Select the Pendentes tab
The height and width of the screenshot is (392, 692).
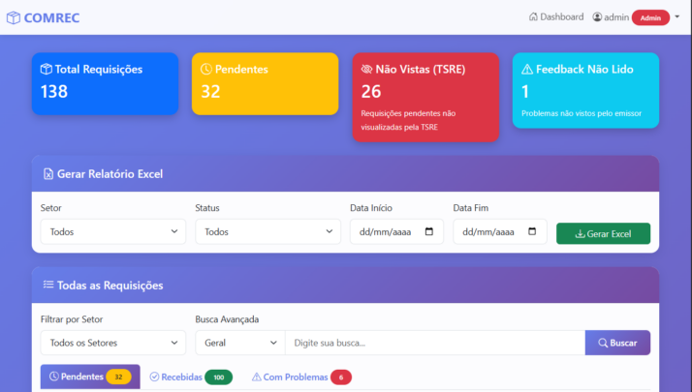(89, 377)
